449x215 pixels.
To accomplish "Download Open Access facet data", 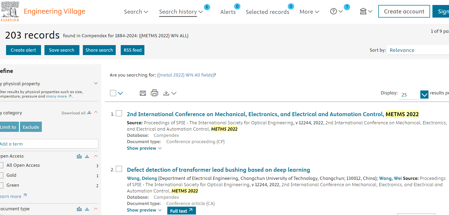I will [87, 156].
